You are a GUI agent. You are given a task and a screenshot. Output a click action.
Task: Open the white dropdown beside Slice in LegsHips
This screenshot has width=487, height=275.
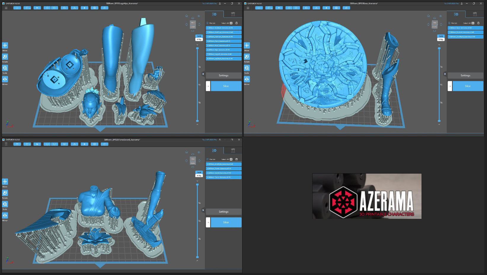tap(208, 86)
